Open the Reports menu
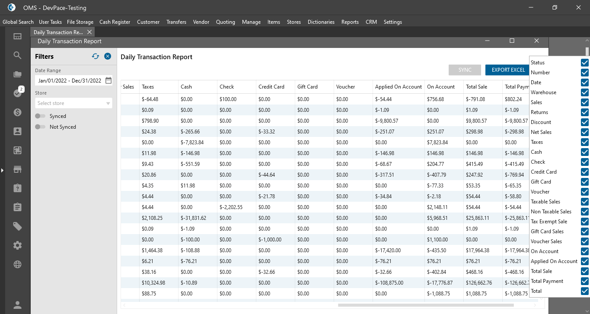 (350, 22)
